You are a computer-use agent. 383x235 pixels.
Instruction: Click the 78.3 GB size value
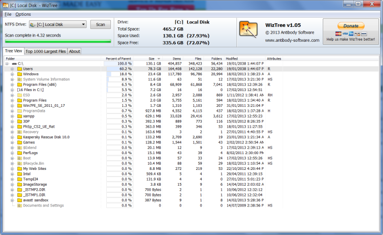coord(154,69)
